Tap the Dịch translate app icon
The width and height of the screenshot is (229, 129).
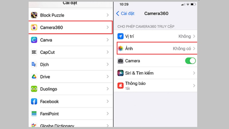tap(34, 64)
